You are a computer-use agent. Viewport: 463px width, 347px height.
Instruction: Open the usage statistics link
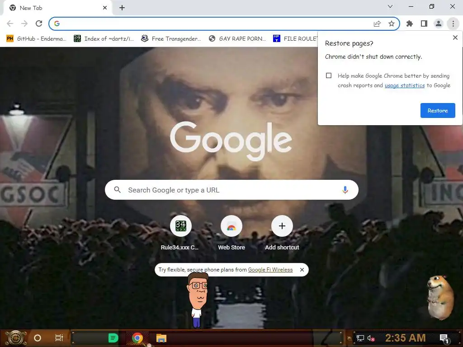click(x=405, y=85)
